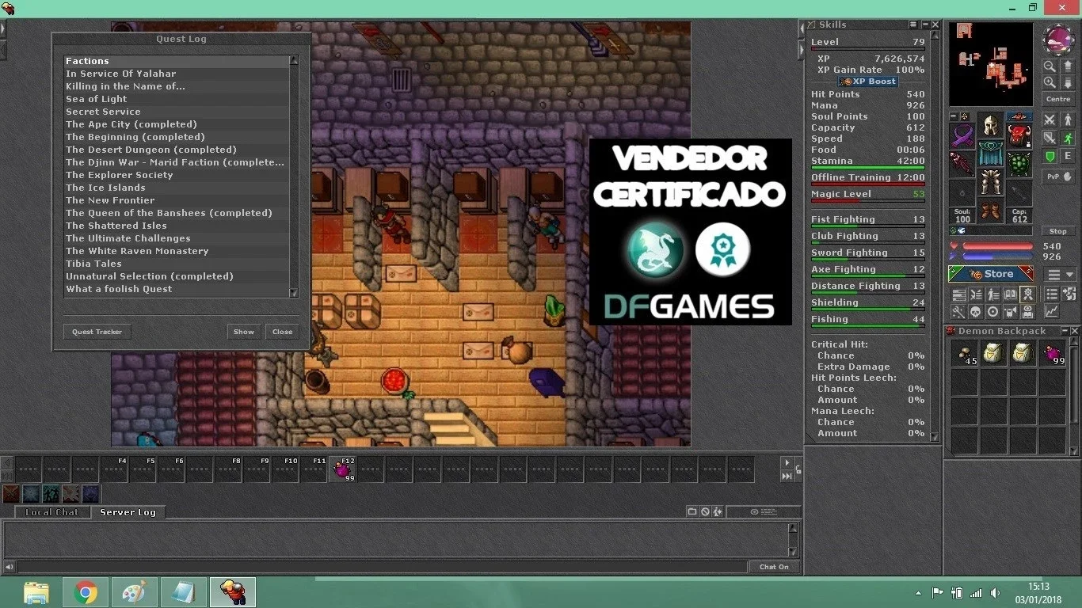The image size is (1082, 608).
Task: Toggle expert mode E button
Action: [1067, 157]
